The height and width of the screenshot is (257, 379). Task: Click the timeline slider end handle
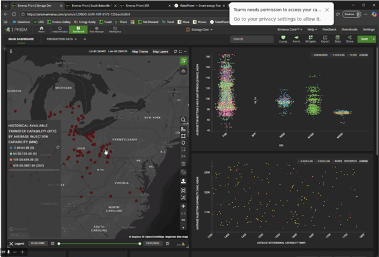click(140, 244)
